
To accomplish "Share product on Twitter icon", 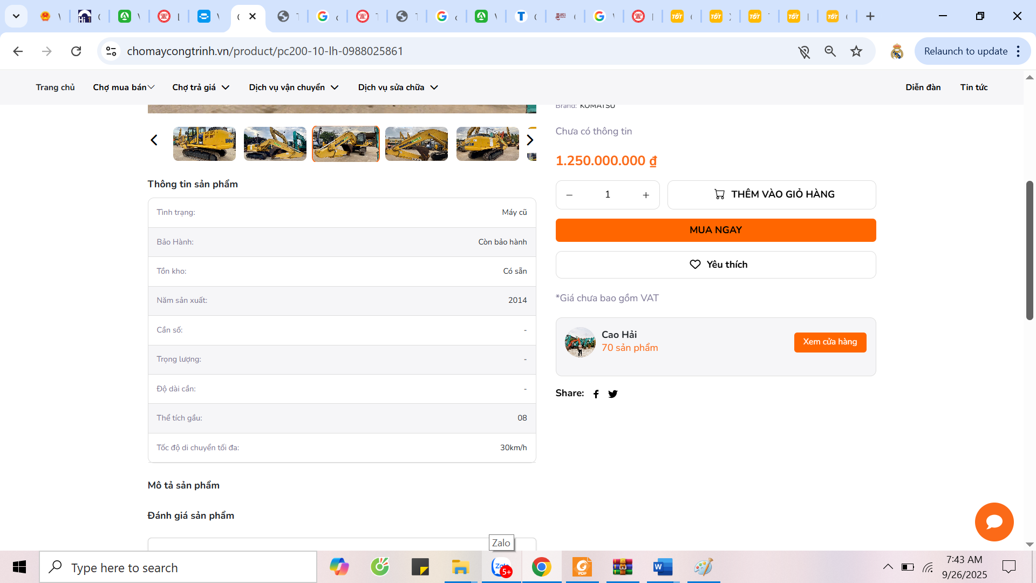I will coord(613,394).
